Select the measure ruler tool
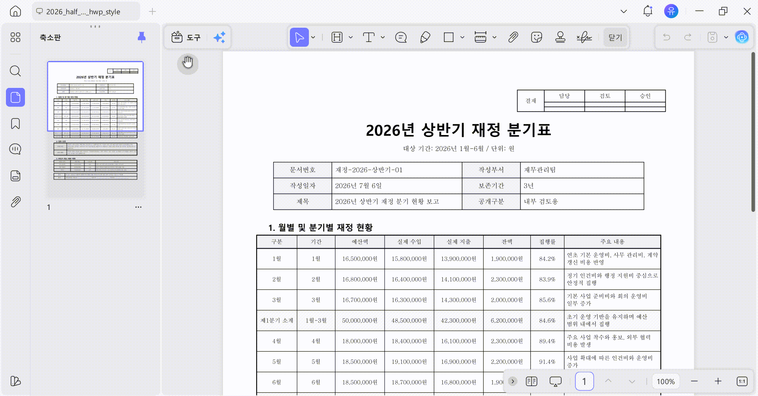758x396 pixels. 480,37
